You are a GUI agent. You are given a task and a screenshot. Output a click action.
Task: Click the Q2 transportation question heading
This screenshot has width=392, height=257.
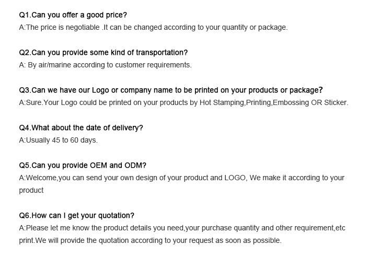click(103, 53)
